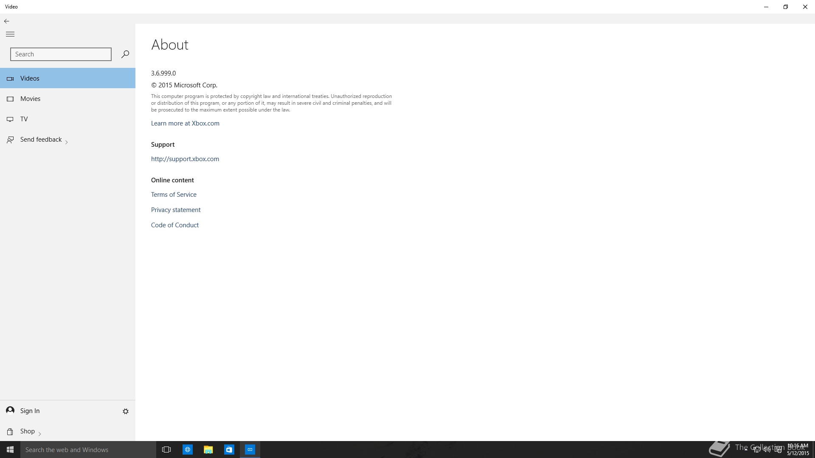
Task: Click the Online content heading
Action: (172, 180)
